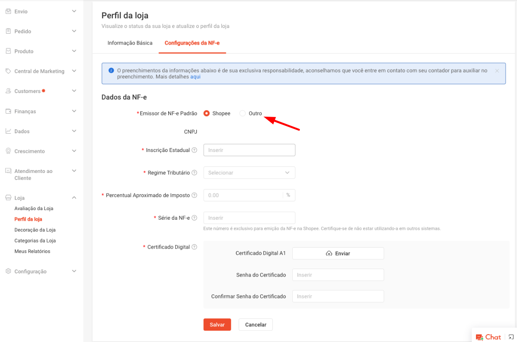Switch to the Informação Básica tab
The image size is (517, 342).
point(130,43)
